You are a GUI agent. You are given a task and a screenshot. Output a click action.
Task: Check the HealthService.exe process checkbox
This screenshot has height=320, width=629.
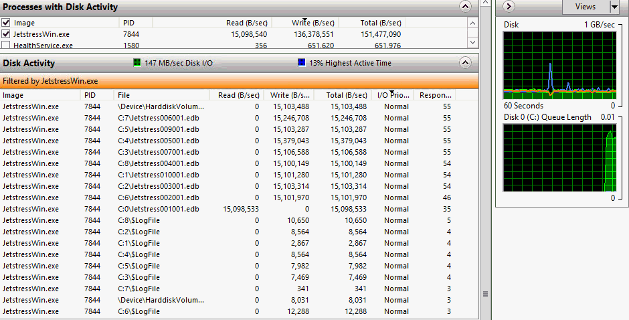[x=6, y=45]
